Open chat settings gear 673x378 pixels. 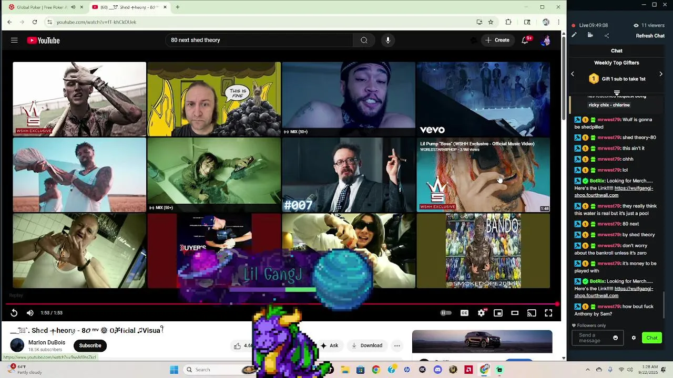(x=634, y=338)
